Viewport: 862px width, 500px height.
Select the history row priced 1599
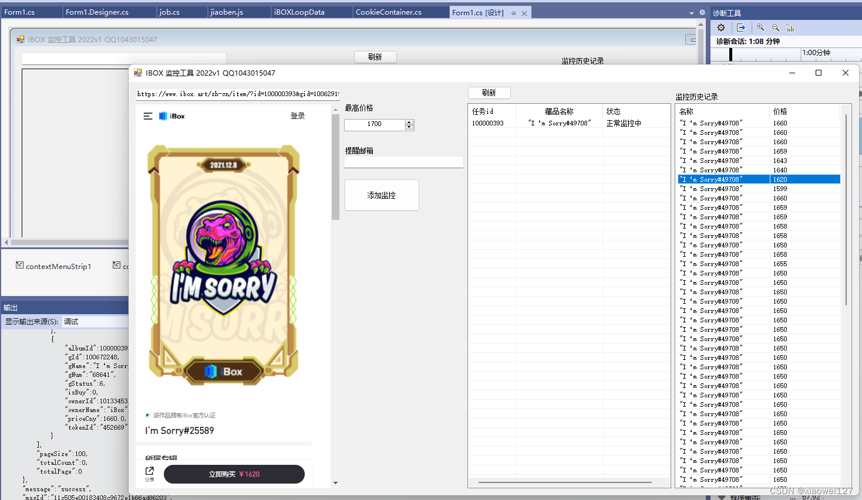[759, 189]
